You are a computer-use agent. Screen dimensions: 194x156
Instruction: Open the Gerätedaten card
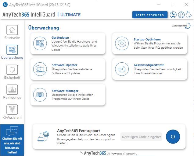click(x=68, y=43)
